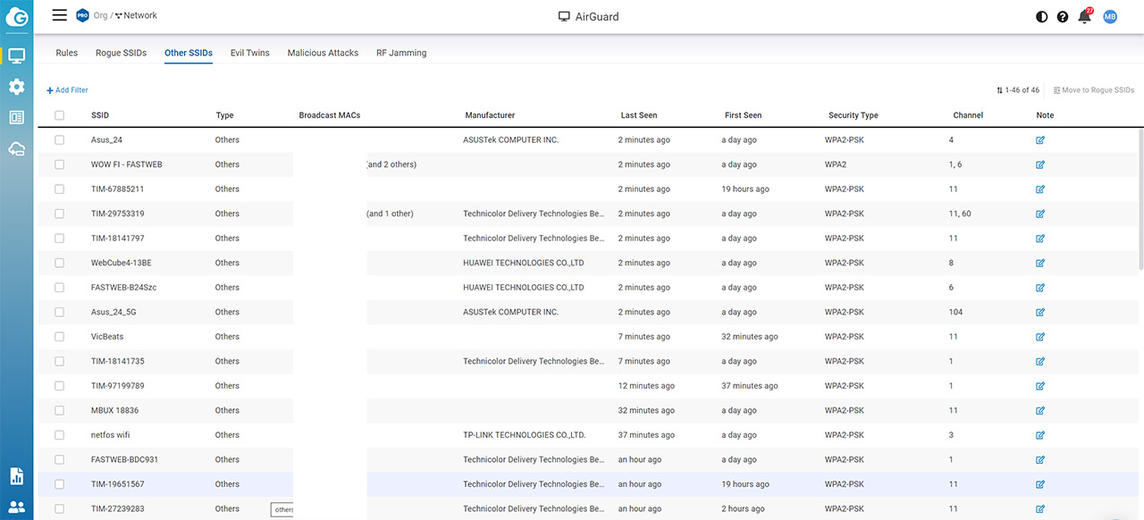Check the VicBeats row checkbox
Screen dimensions: 1144x520
(60, 337)
